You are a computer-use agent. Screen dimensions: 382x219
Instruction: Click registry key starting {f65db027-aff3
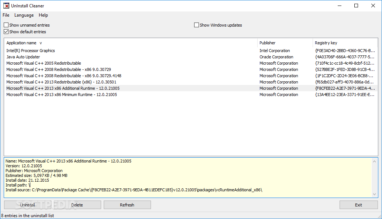[x=344, y=82]
